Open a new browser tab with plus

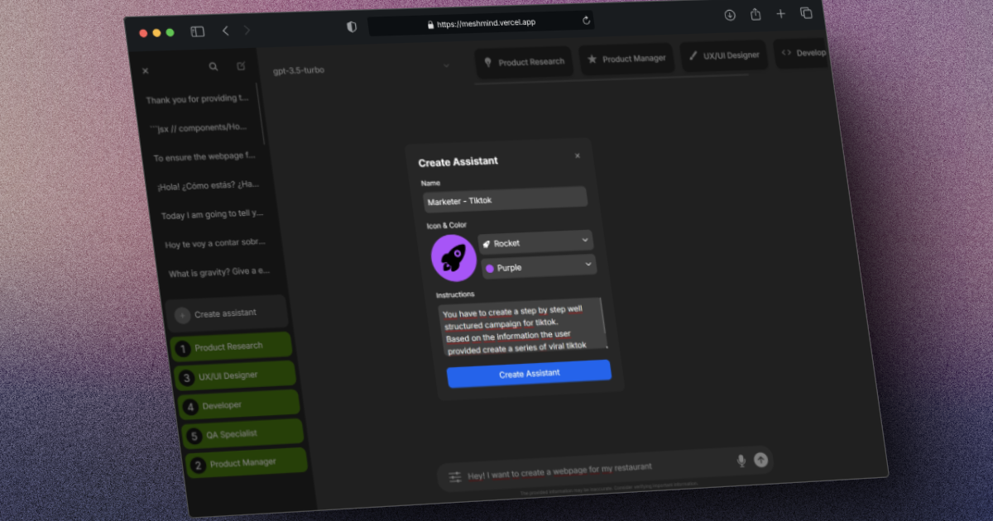point(780,13)
